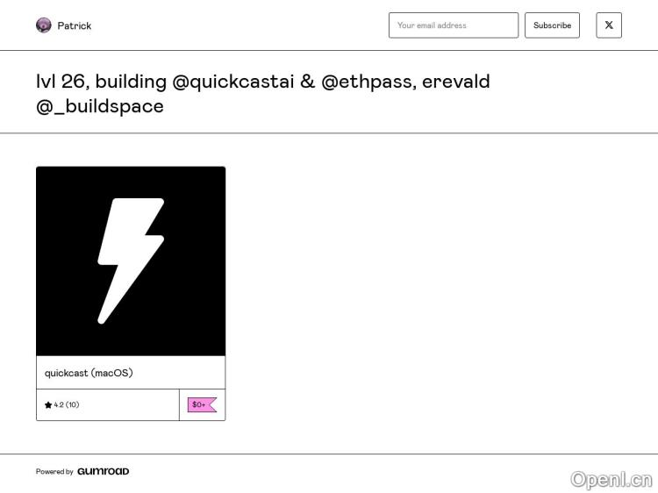Select the bio text 'lvl 26, building @quickcastai'
This screenshot has width=658, height=493.
[x=165, y=82]
